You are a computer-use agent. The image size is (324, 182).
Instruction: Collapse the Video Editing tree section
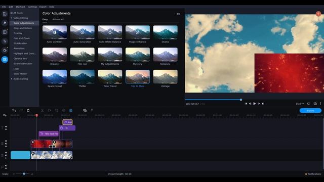pos(11,18)
